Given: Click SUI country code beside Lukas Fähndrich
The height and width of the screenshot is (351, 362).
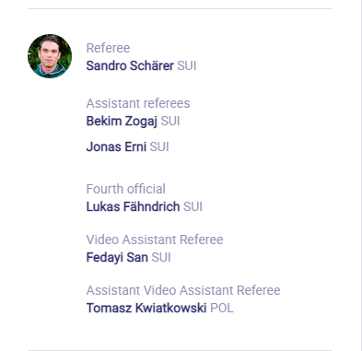Looking at the screenshot, I should (193, 206).
